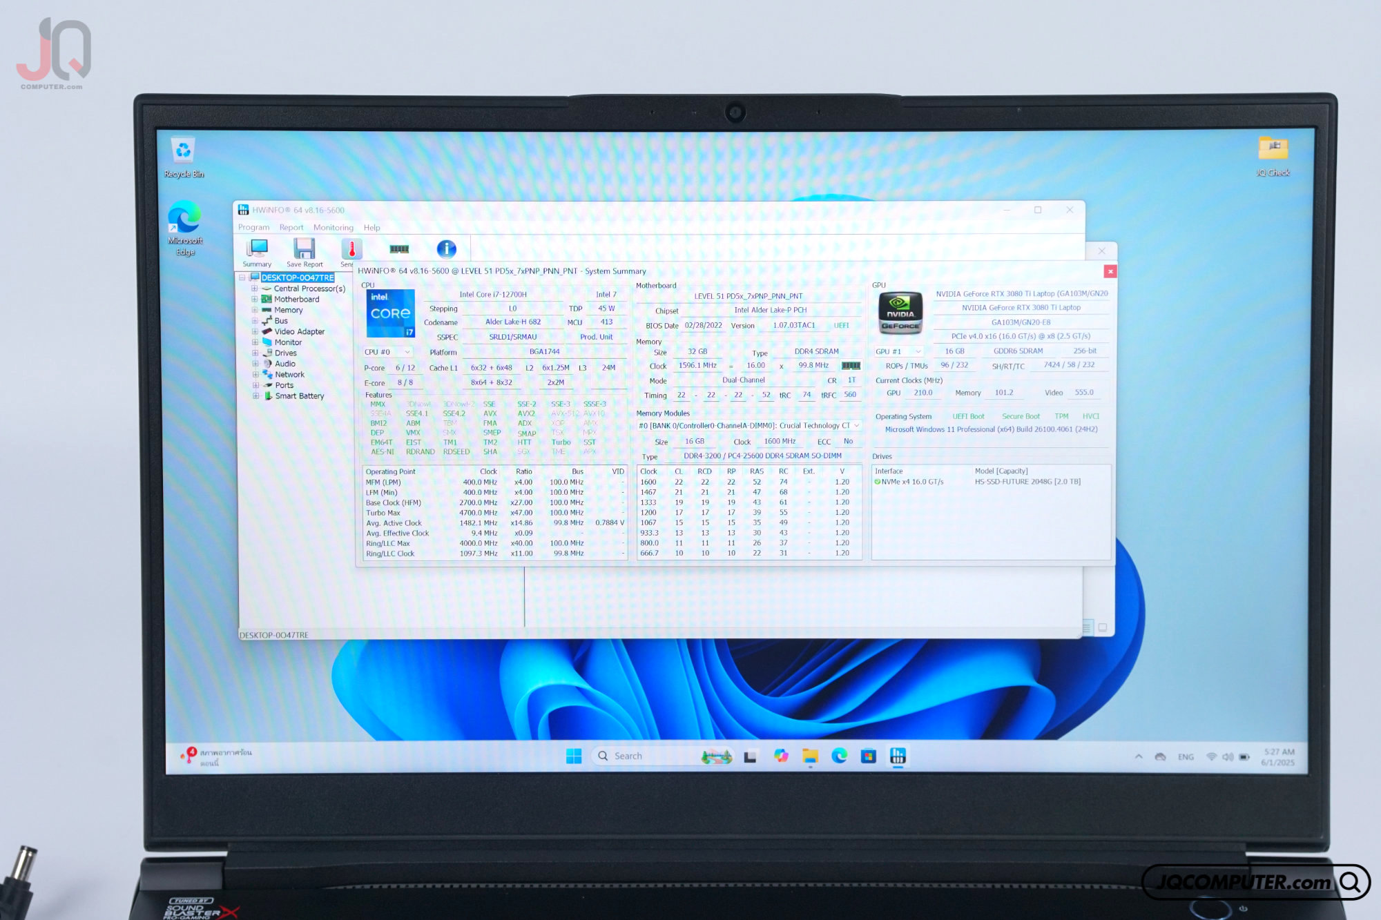This screenshot has height=920, width=1381.
Task: Expand the Motherboard tree node
Action: pos(255,300)
